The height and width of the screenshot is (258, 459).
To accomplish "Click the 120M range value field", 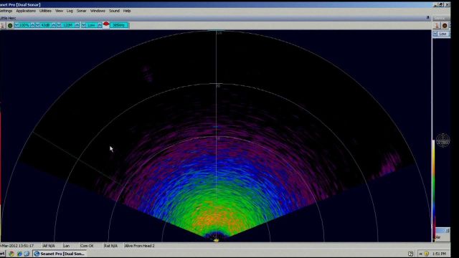I will [x=68, y=26].
